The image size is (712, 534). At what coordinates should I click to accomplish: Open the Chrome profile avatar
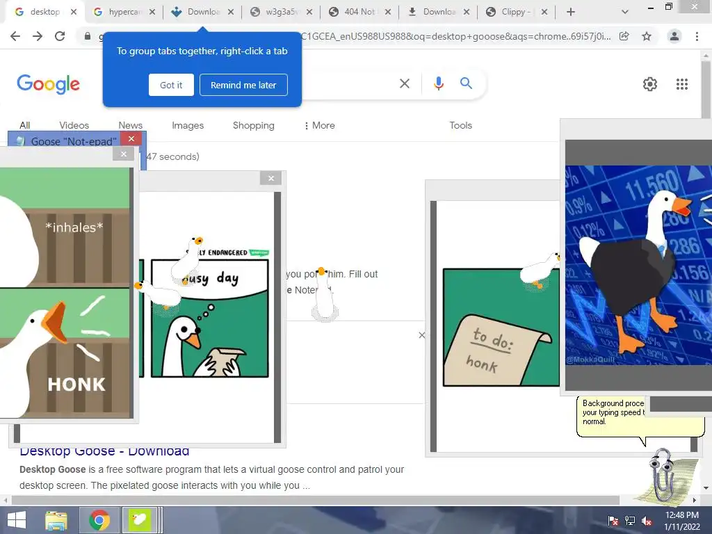(x=674, y=36)
